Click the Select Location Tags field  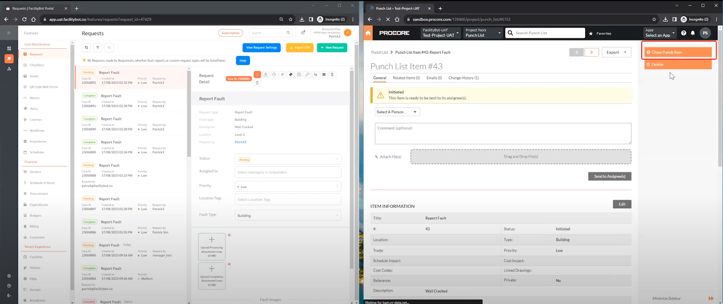coord(288,199)
